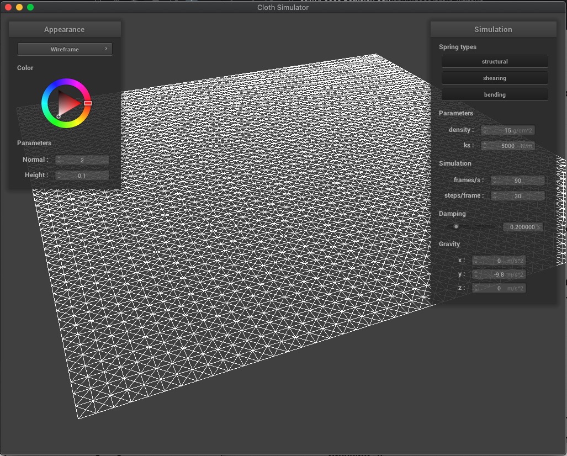Click the Damping slider handle
The image size is (567, 456).
[x=456, y=226]
